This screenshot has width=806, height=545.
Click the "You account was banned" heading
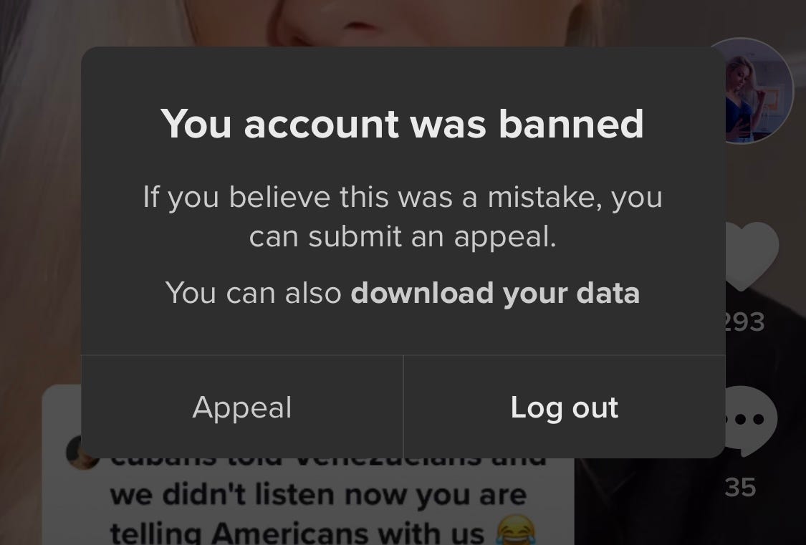[402, 123]
